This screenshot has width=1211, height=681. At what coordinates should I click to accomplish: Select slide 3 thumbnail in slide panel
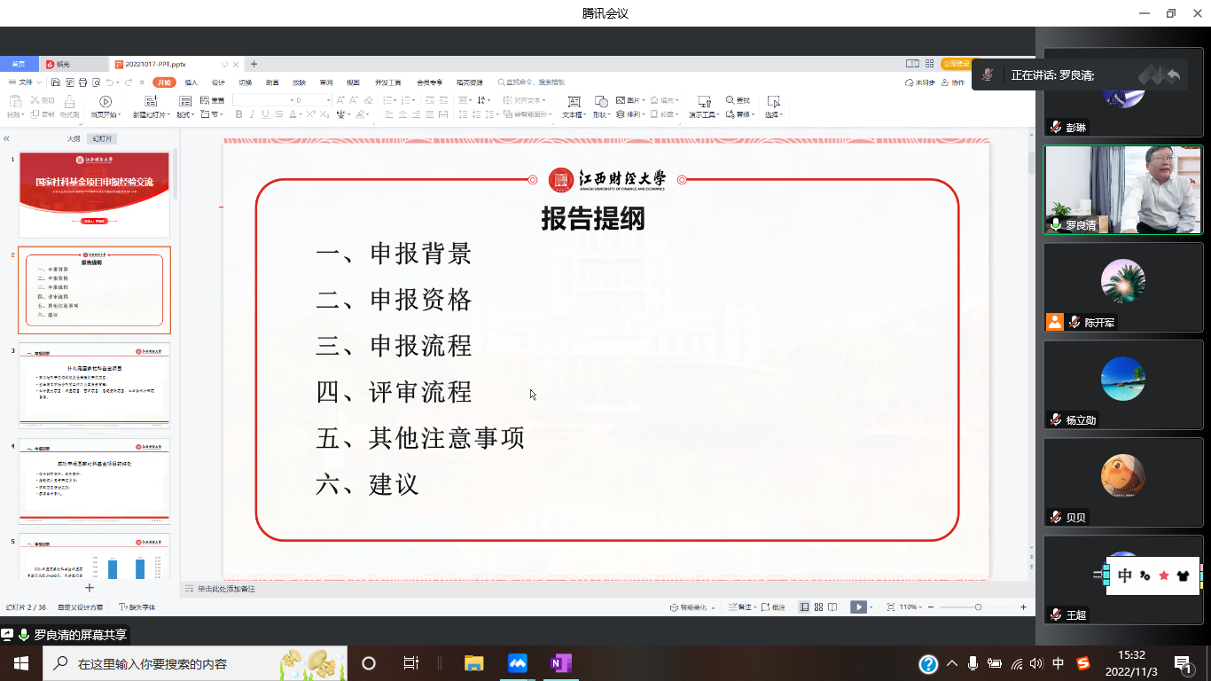pos(94,386)
